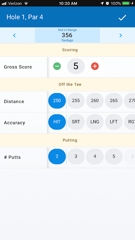The image size is (135, 240).
Task: Set number of putts to 3
Action: click(76, 156)
